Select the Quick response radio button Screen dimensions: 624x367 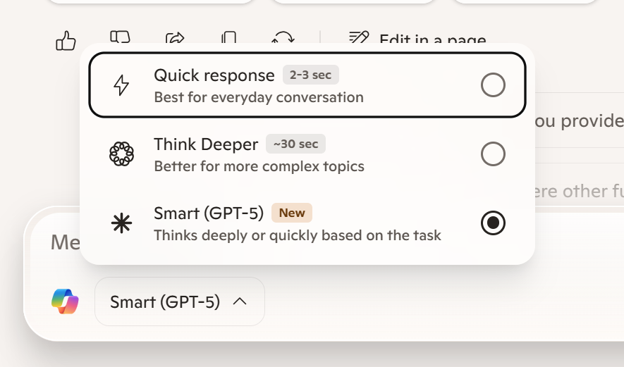(493, 85)
